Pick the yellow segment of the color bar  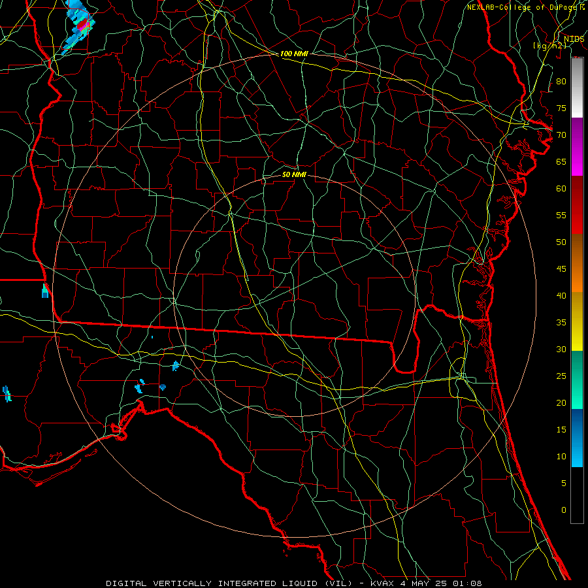(577, 321)
